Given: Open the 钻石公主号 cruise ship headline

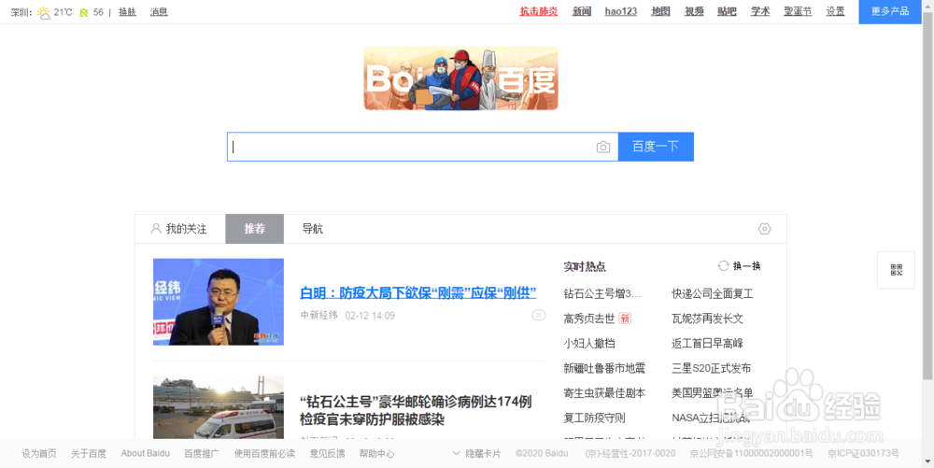Looking at the screenshot, I should 416,410.
